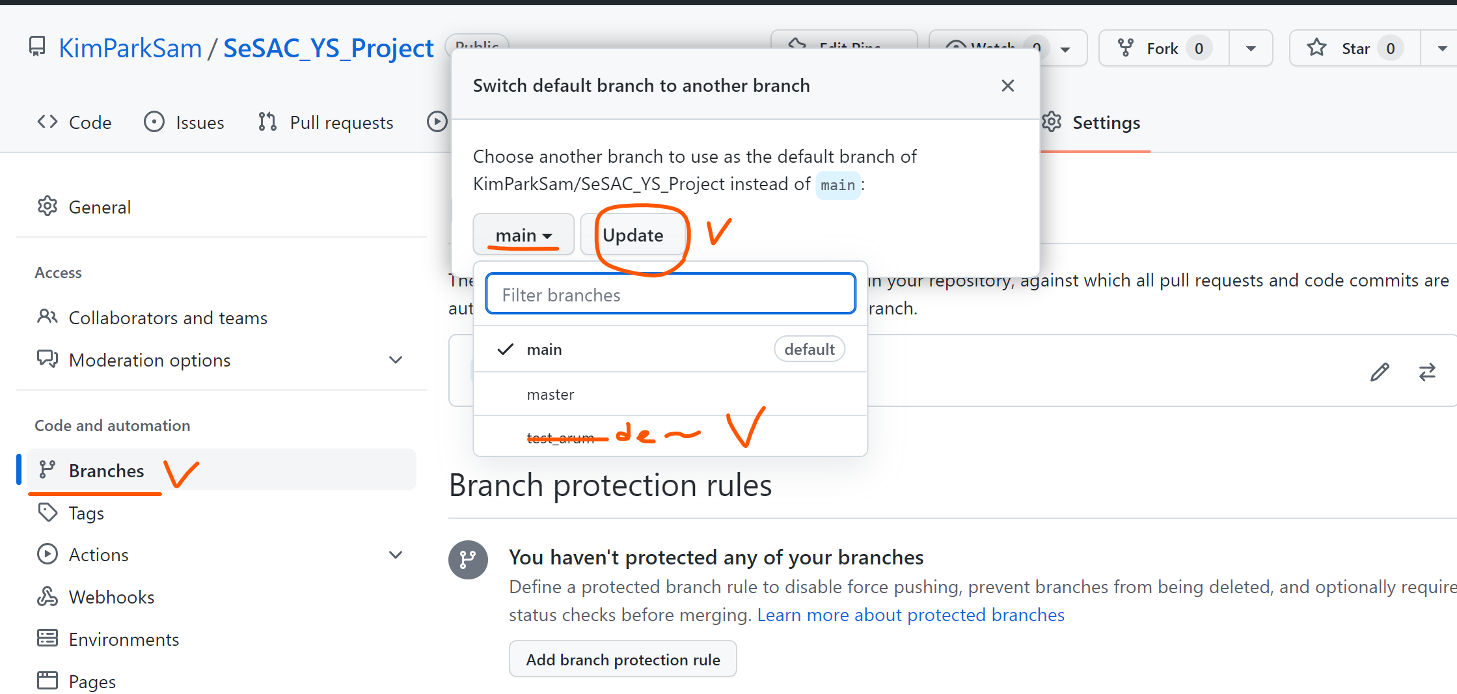The height and width of the screenshot is (694, 1457).
Task: Click the Tags label icon
Action: coord(47,512)
